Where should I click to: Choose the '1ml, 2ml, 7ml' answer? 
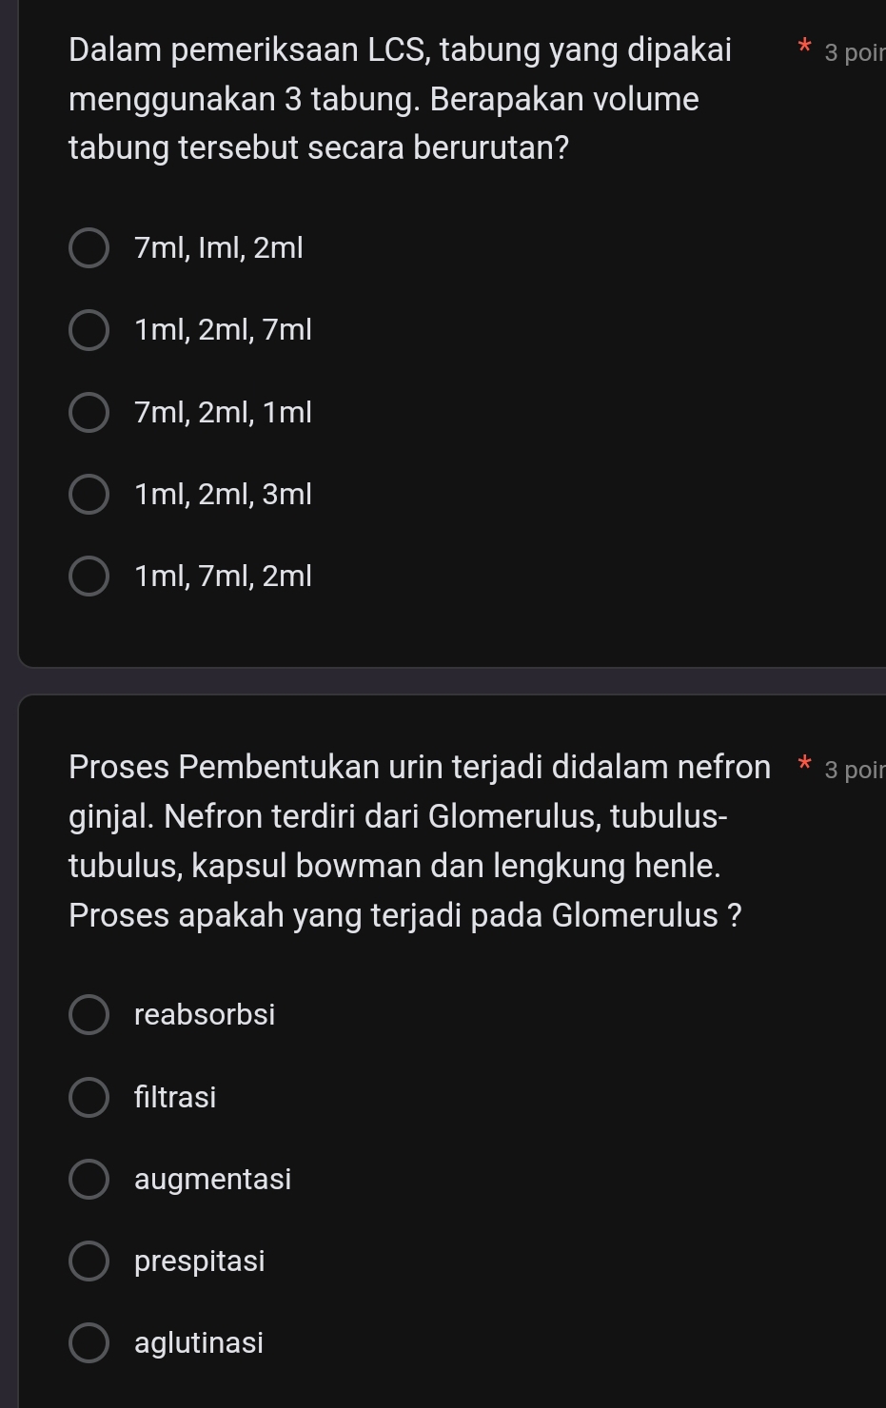[89, 330]
